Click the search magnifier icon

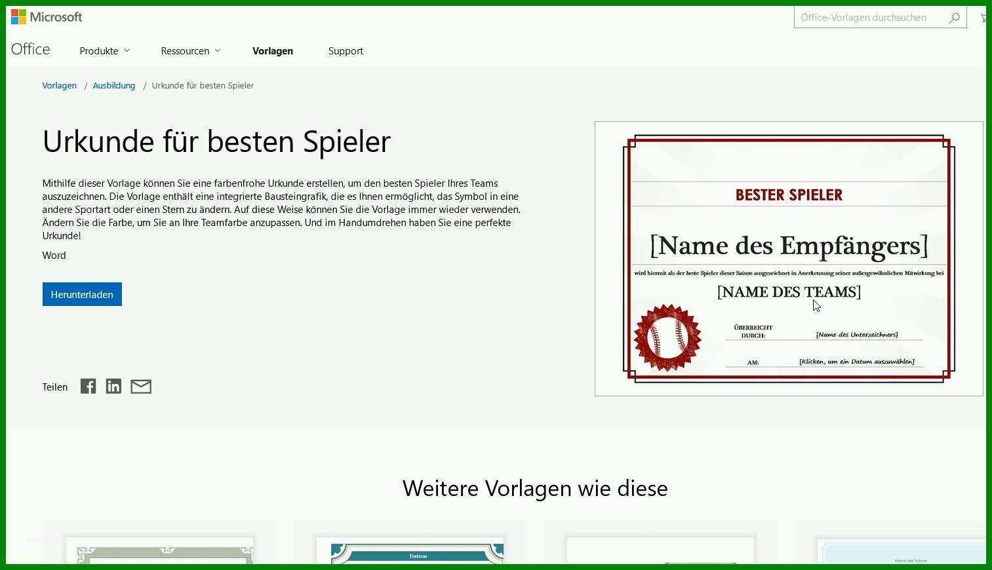pos(955,18)
